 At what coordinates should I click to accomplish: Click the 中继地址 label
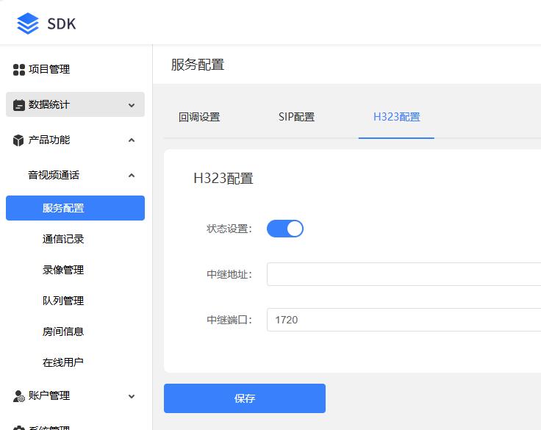point(229,274)
